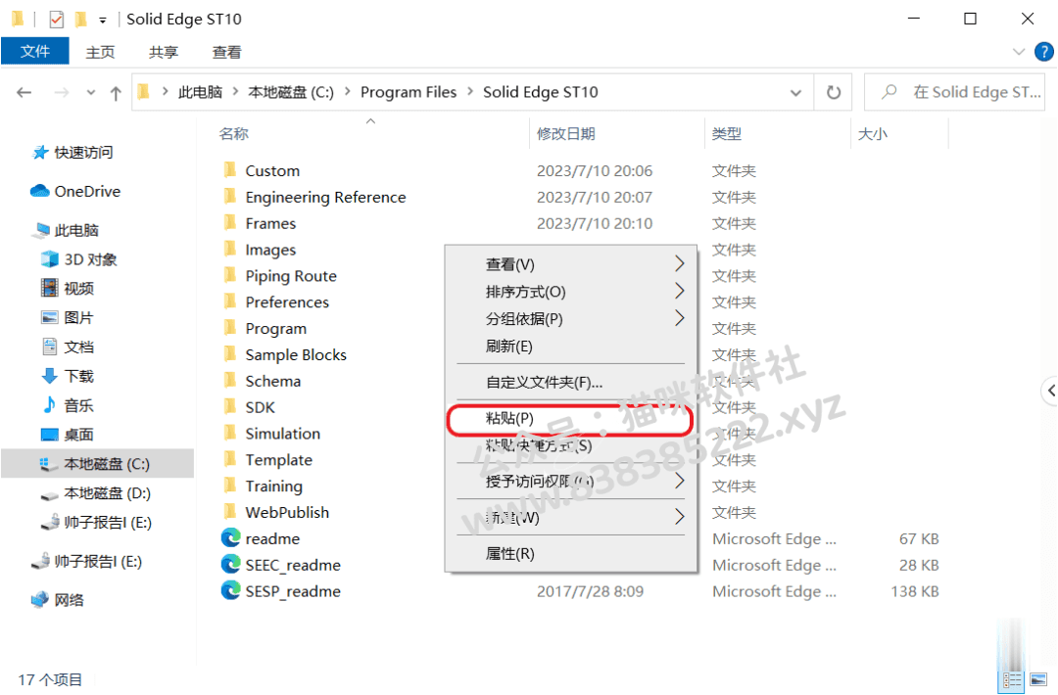Select the Frames folder icon
The image size is (1058, 695).
tap(230, 222)
